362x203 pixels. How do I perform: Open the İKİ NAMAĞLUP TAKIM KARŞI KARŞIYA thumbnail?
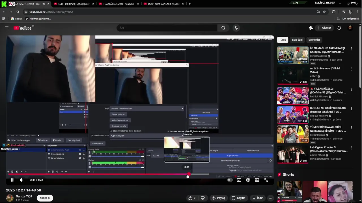click(x=293, y=55)
